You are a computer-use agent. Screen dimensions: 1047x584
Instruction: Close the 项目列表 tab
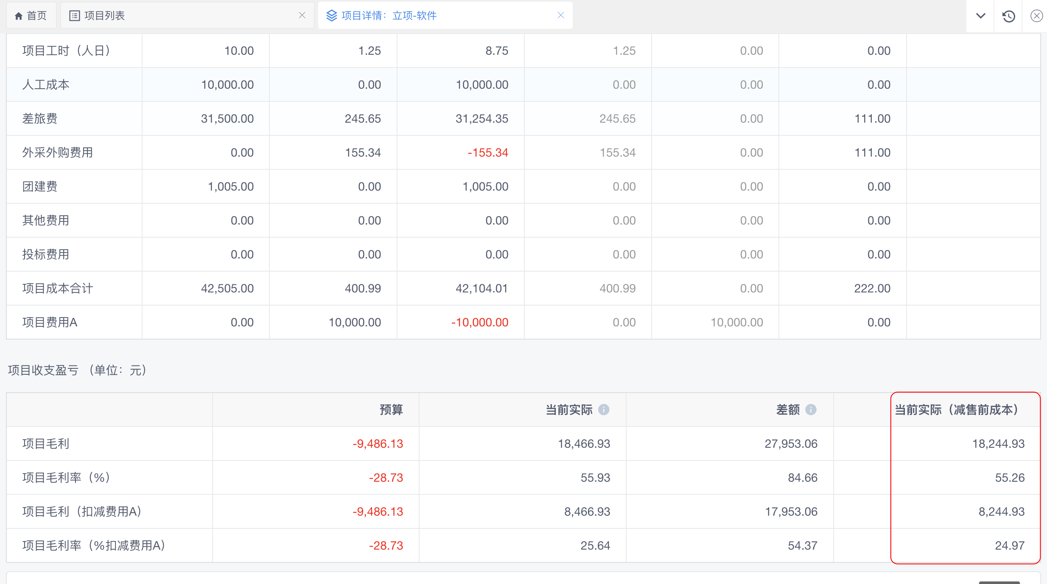tap(302, 16)
